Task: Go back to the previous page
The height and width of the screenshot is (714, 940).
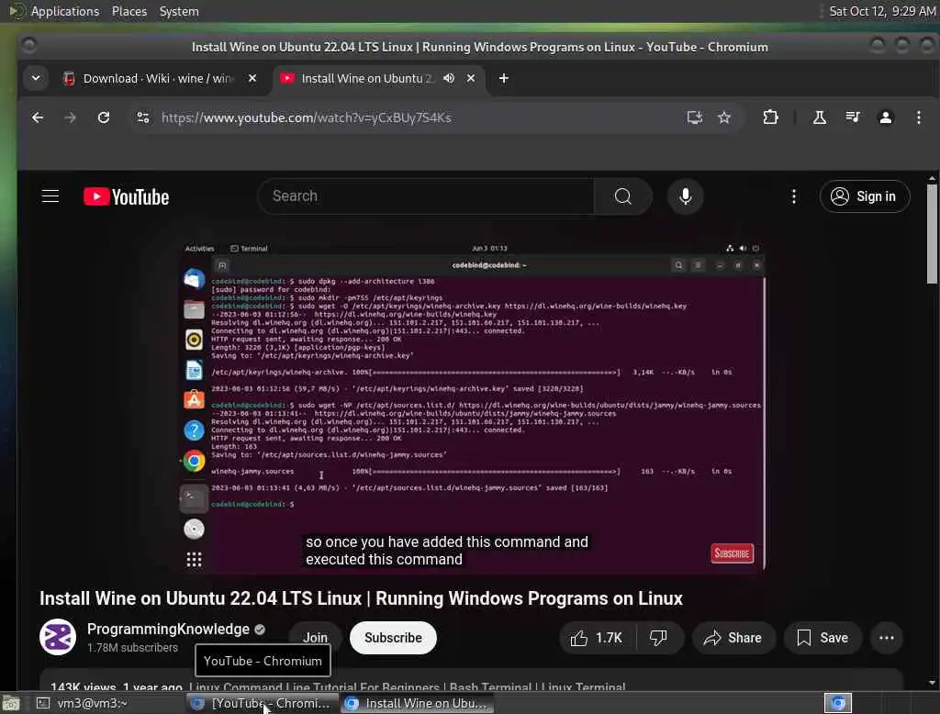Action: click(x=37, y=117)
